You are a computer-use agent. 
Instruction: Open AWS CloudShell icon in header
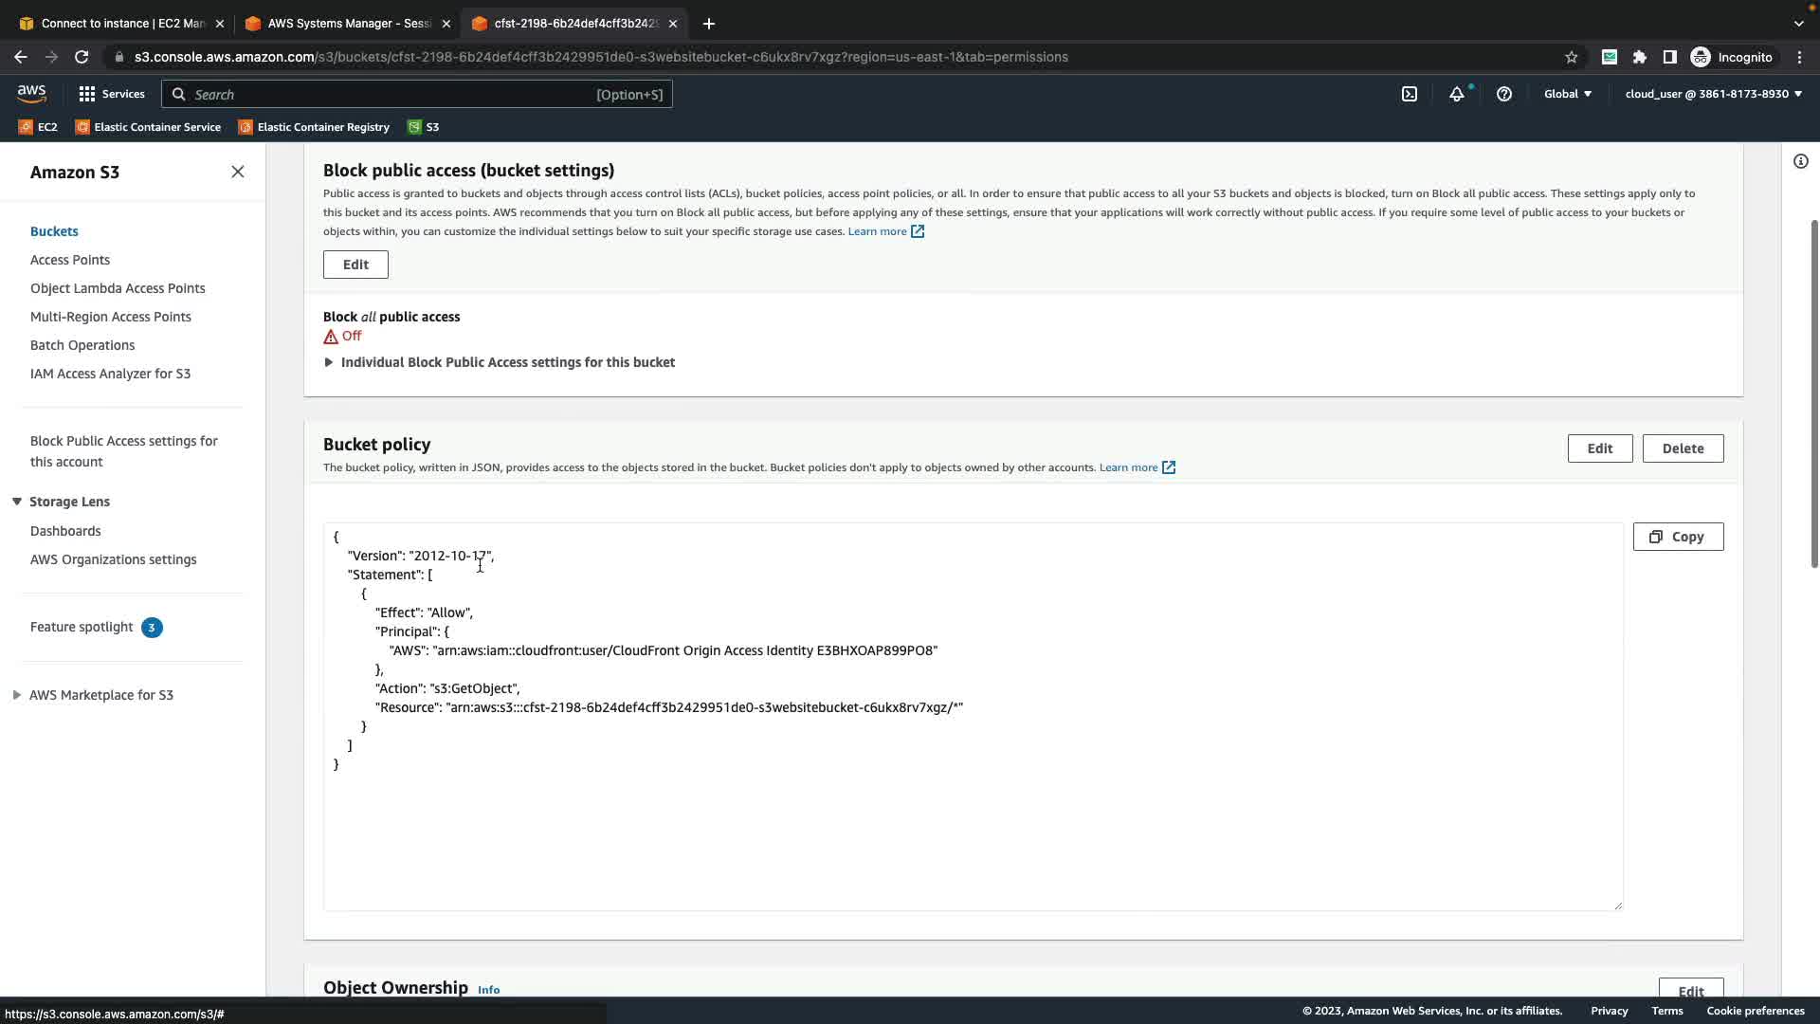[1410, 94]
